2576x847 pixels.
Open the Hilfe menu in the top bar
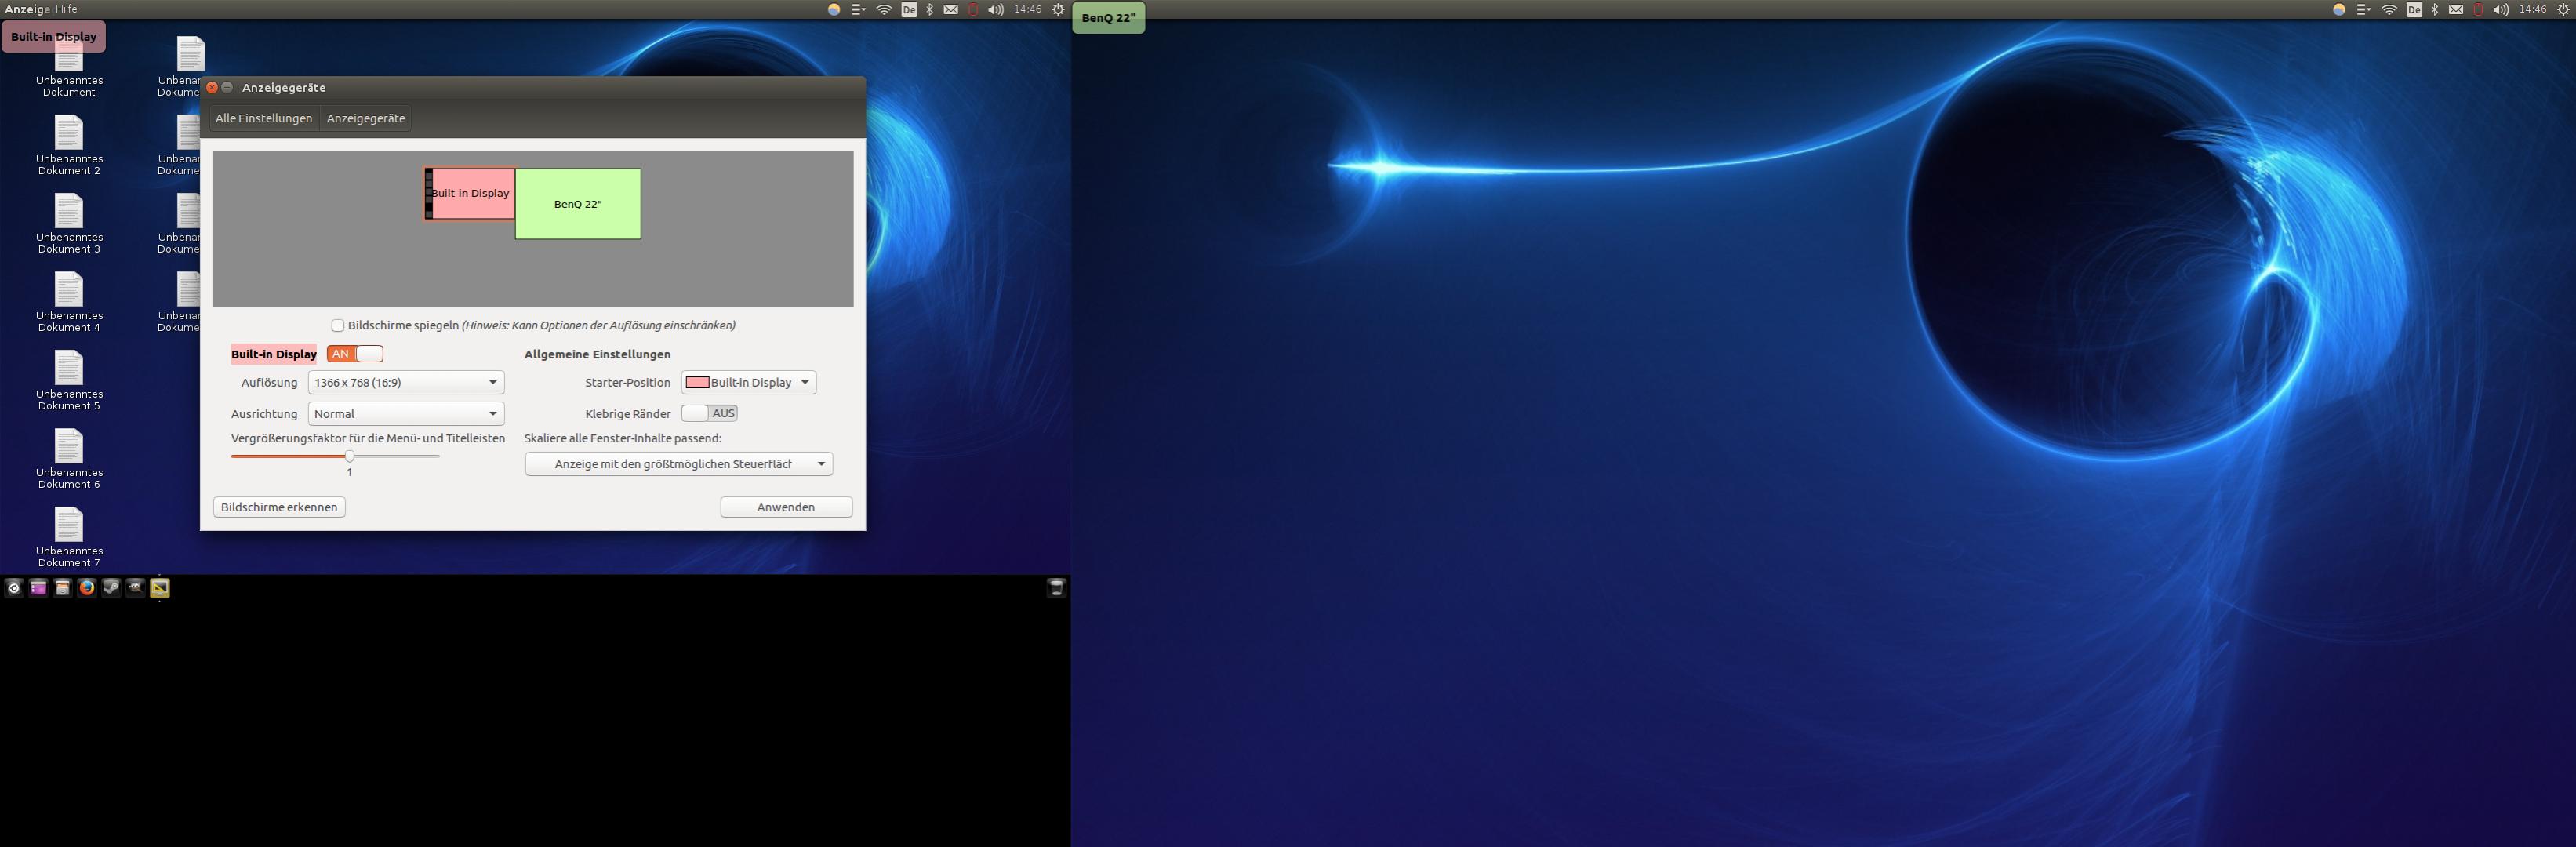[x=66, y=9]
